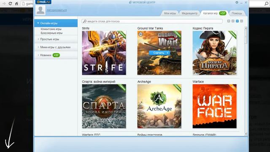Click the mail.ru logo

coord(43,2)
